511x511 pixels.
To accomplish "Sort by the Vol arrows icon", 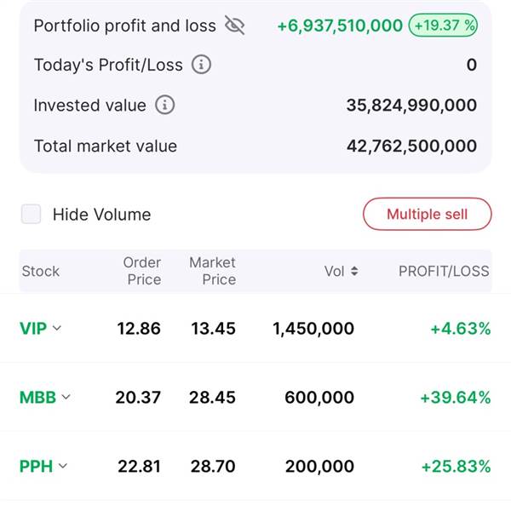I will pyautogui.click(x=354, y=271).
